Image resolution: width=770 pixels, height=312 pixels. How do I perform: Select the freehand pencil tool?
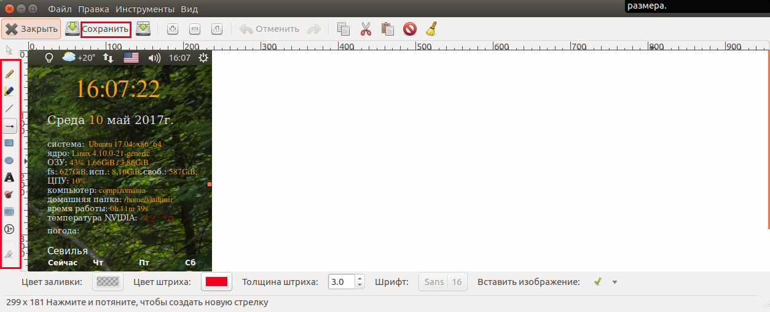(9, 74)
